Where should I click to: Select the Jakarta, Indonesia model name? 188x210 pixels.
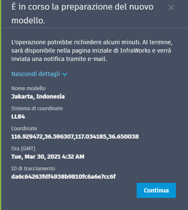pos(38,96)
